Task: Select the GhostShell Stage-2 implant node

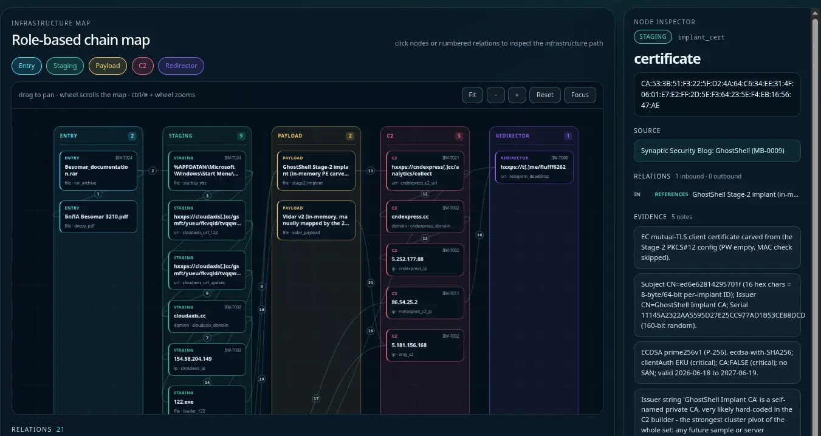Action: (x=316, y=170)
